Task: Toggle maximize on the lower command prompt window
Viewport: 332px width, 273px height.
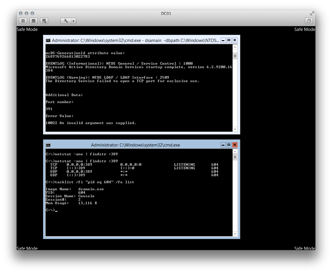Action: click(229, 145)
